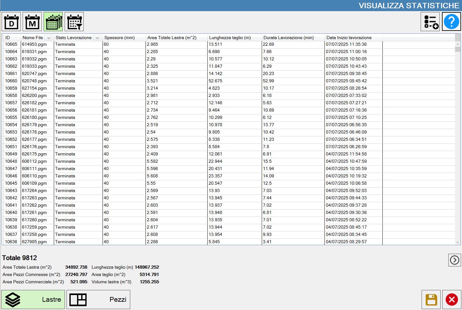The height and width of the screenshot is (310, 462).
Task: Show next statistics page with circled arrow
Action: click(x=454, y=260)
